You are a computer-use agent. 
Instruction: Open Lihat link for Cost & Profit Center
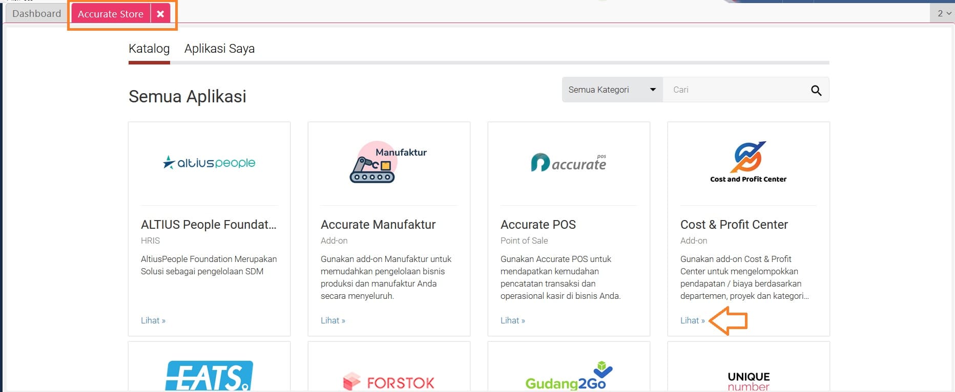coord(692,320)
